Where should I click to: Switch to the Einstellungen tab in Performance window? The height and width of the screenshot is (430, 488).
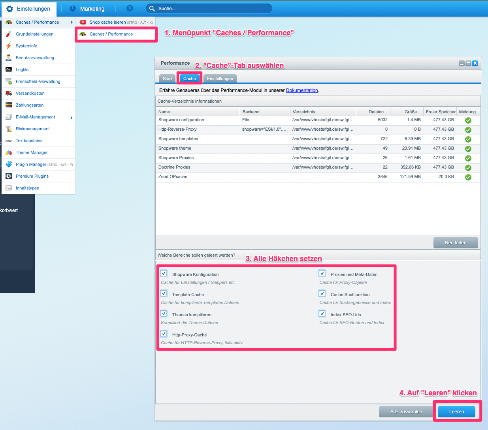tap(220, 79)
